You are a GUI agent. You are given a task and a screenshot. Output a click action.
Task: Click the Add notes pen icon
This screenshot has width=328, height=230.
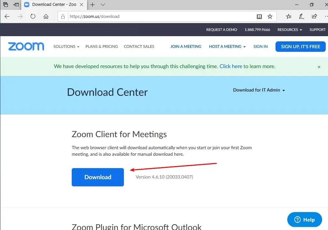click(x=302, y=17)
